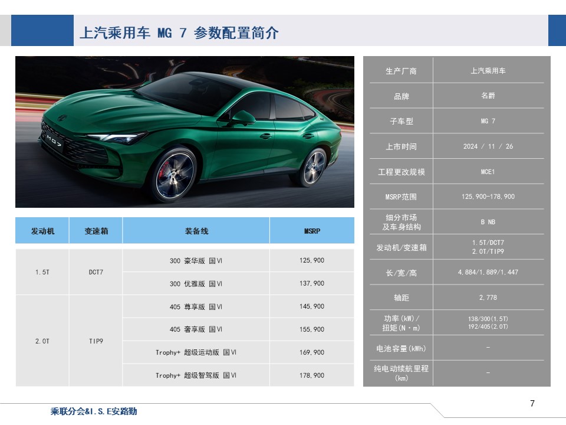The image size is (566, 425).
Task: Click the slide title 上汽乘用车 MG 7 参数配置简介
Action: (x=179, y=33)
